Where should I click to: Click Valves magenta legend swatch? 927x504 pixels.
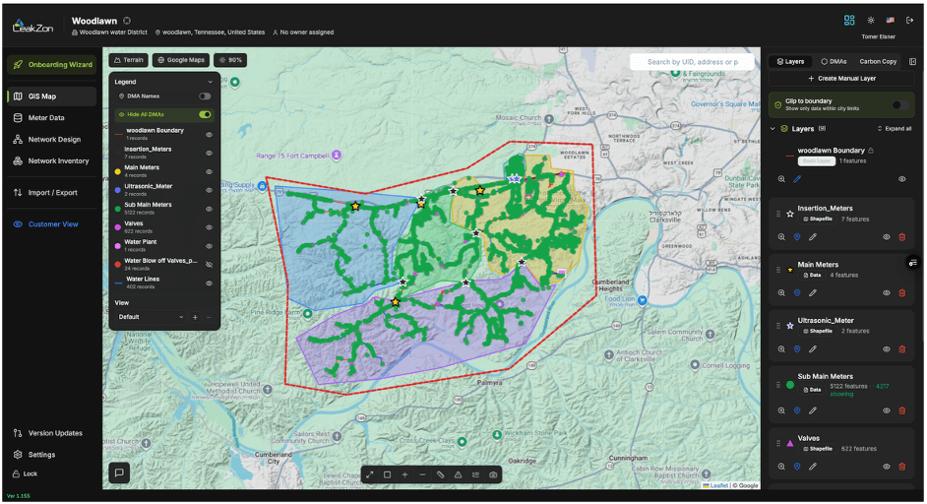point(118,227)
